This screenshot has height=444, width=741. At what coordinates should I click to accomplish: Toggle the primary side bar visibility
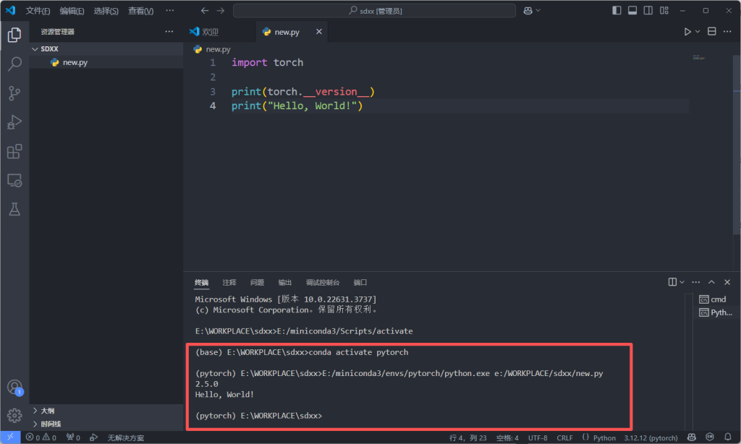(x=617, y=11)
